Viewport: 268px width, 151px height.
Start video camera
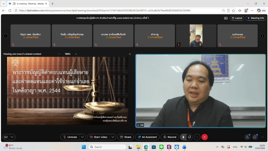(98, 137)
